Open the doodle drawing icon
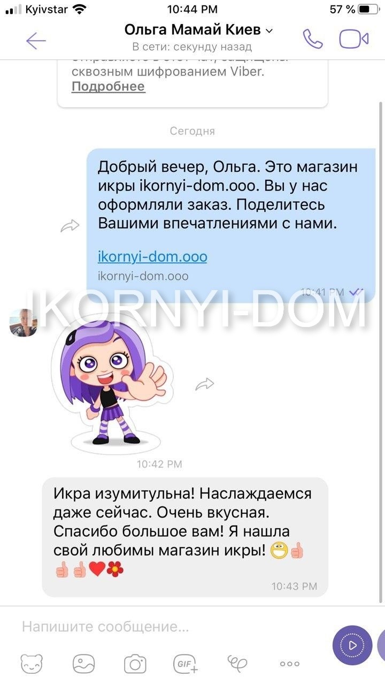This screenshot has height=685, width=385. pyautogui.click(x=237, y=664)
